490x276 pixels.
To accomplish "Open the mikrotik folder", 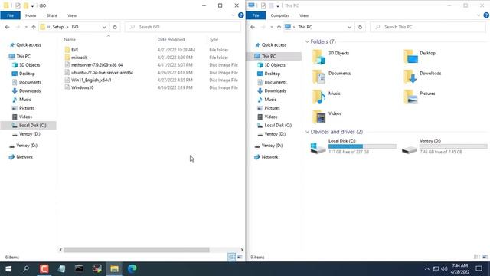I will pyautogui.click(x=79, y=58).
